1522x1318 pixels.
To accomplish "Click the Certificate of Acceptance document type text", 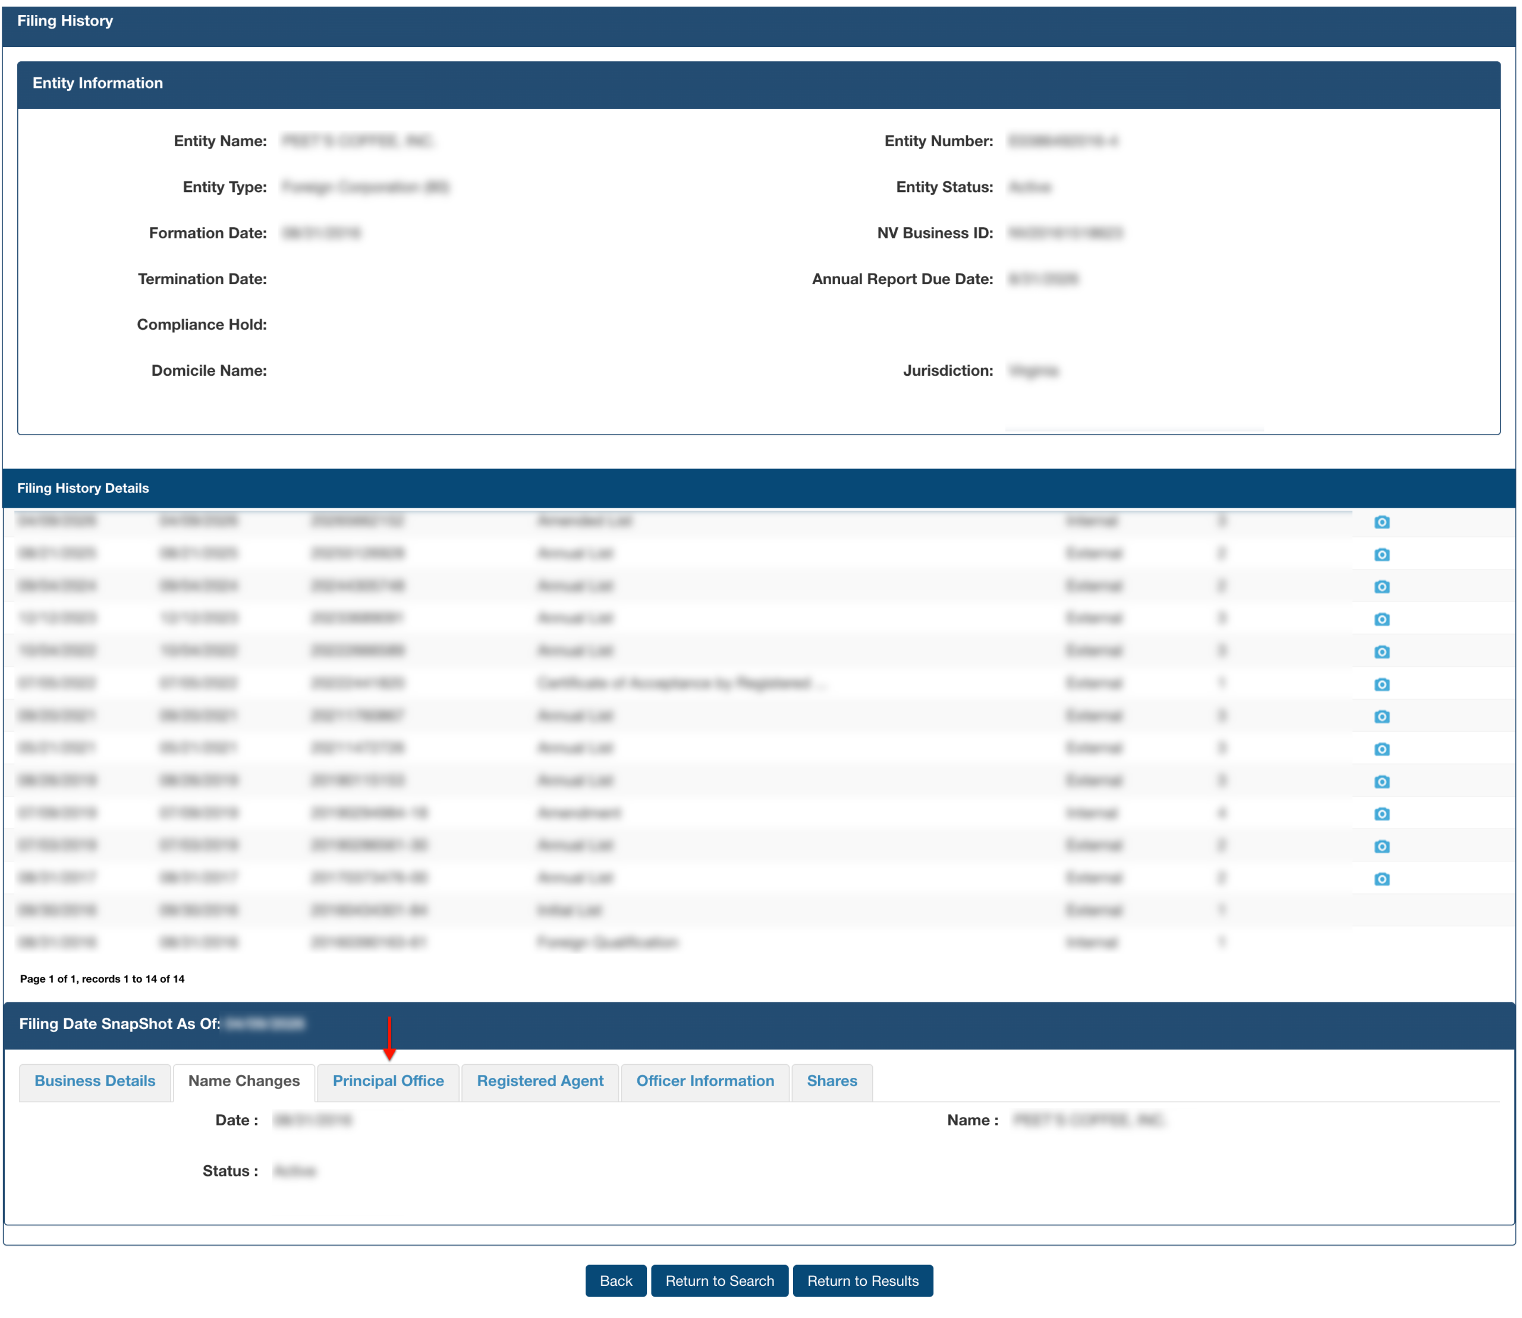I will [681, 683].
